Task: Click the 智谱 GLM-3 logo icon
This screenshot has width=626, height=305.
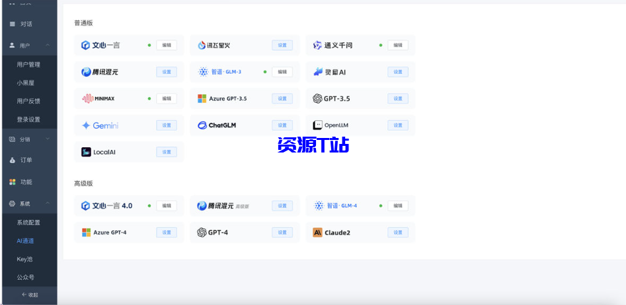Action: 204,72
